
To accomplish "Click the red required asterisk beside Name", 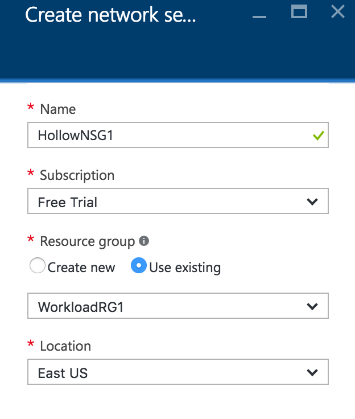I will pyautogui.click(x=31, y=108).
